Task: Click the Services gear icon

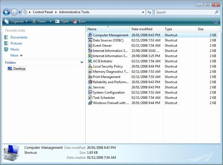Action: pos(90,87)
